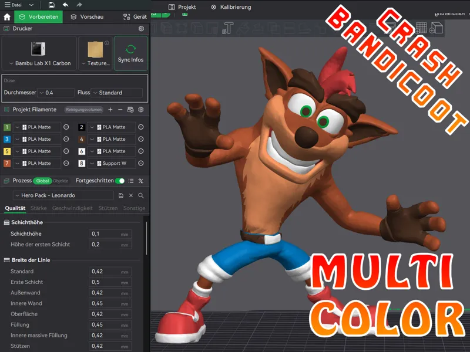This screenshot has width=470, height=352.
Task: Select the Stützen settings tab
Action: point(108,208)
